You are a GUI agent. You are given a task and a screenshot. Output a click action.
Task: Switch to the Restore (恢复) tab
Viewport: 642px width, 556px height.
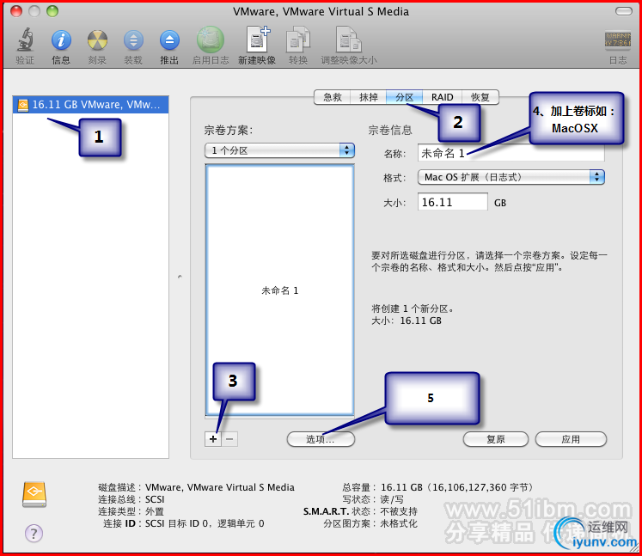point(480,97)
